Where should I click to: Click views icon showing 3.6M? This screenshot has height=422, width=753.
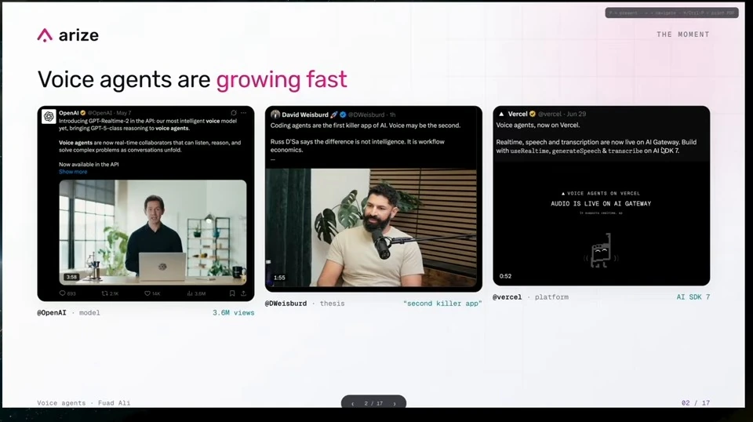coord(190,293)
